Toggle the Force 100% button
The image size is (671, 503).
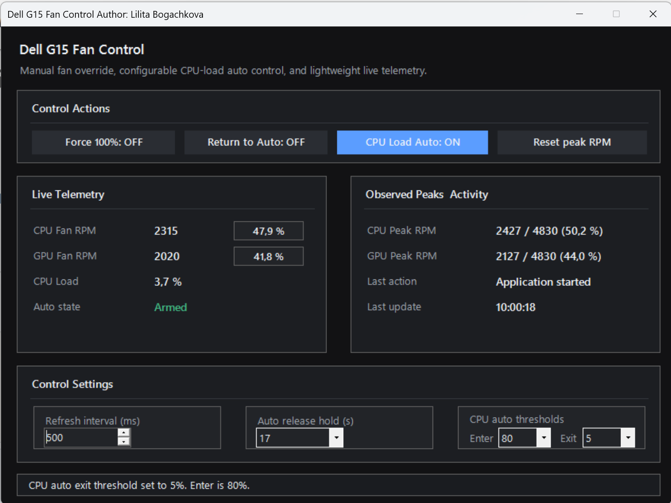[104, 142]
